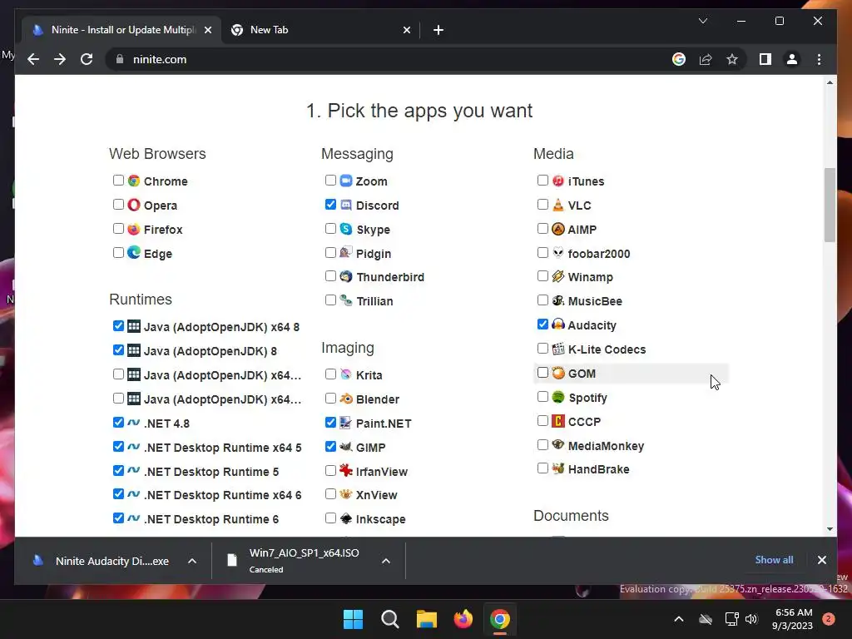The image size is (852, 639).
Task: Open Chrome three-dot menu
Action: tap(819, 59)
